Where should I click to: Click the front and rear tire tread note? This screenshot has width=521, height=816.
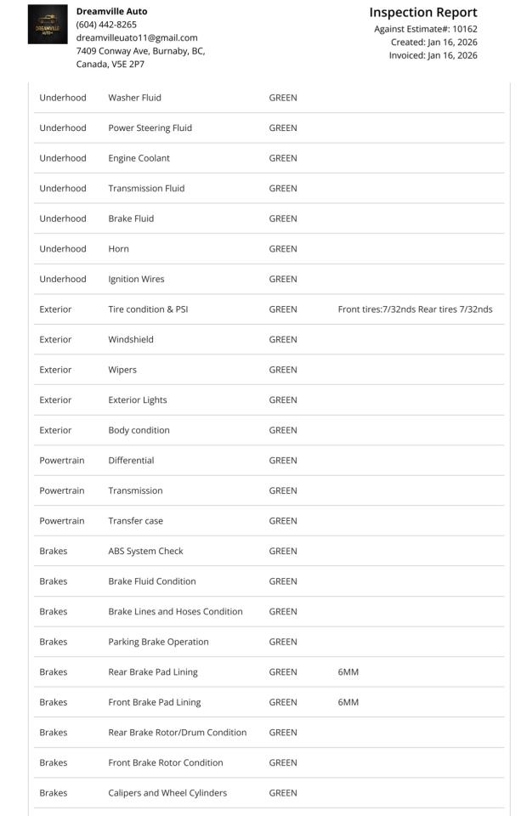click(x=415, y=309)
